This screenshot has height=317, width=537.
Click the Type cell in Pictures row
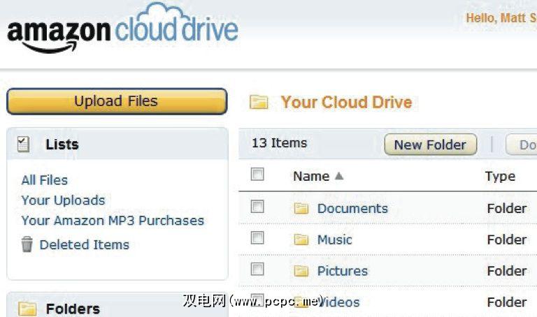507,271
